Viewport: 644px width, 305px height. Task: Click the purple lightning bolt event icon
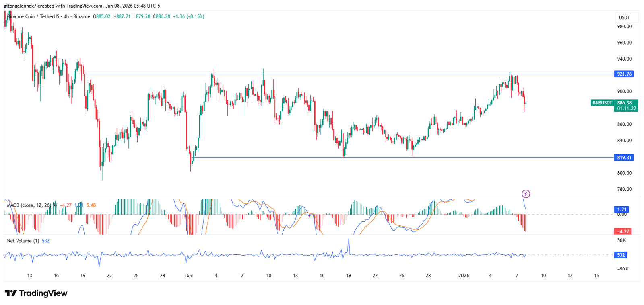[x=526, y=194]
